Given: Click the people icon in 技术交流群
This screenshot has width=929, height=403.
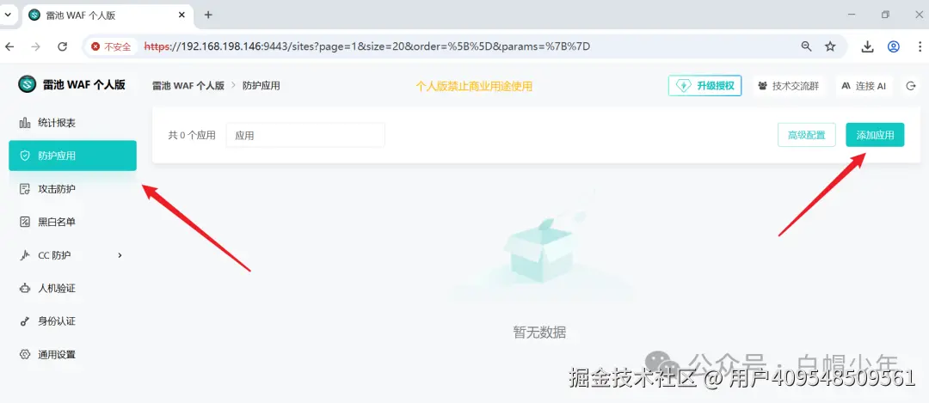Looking at the screenshot, I should pos(762,86).
